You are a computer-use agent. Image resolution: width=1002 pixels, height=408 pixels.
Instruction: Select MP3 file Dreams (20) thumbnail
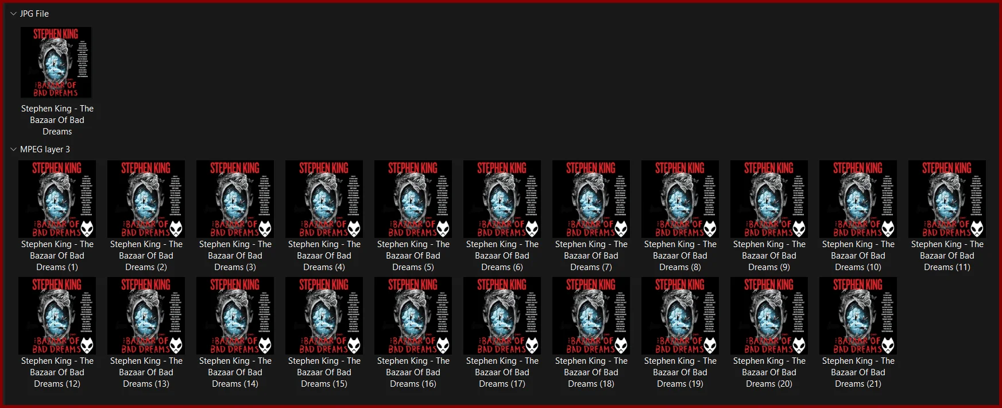(x=769, y=315)
